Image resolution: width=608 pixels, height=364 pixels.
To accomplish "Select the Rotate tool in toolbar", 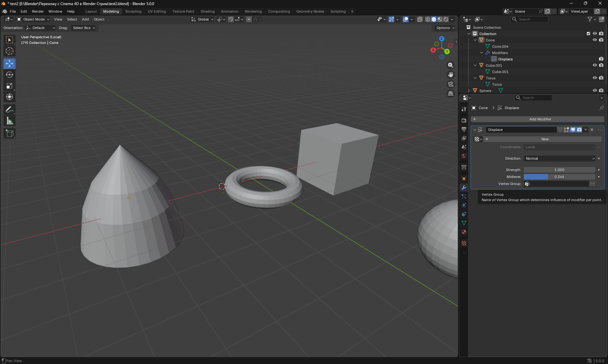I will coord(9,75).
